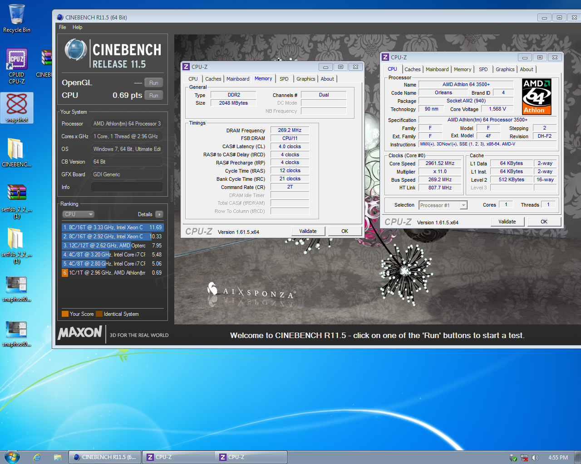Open the CPUID CPU-Z desktop icon

click(17, 66)
